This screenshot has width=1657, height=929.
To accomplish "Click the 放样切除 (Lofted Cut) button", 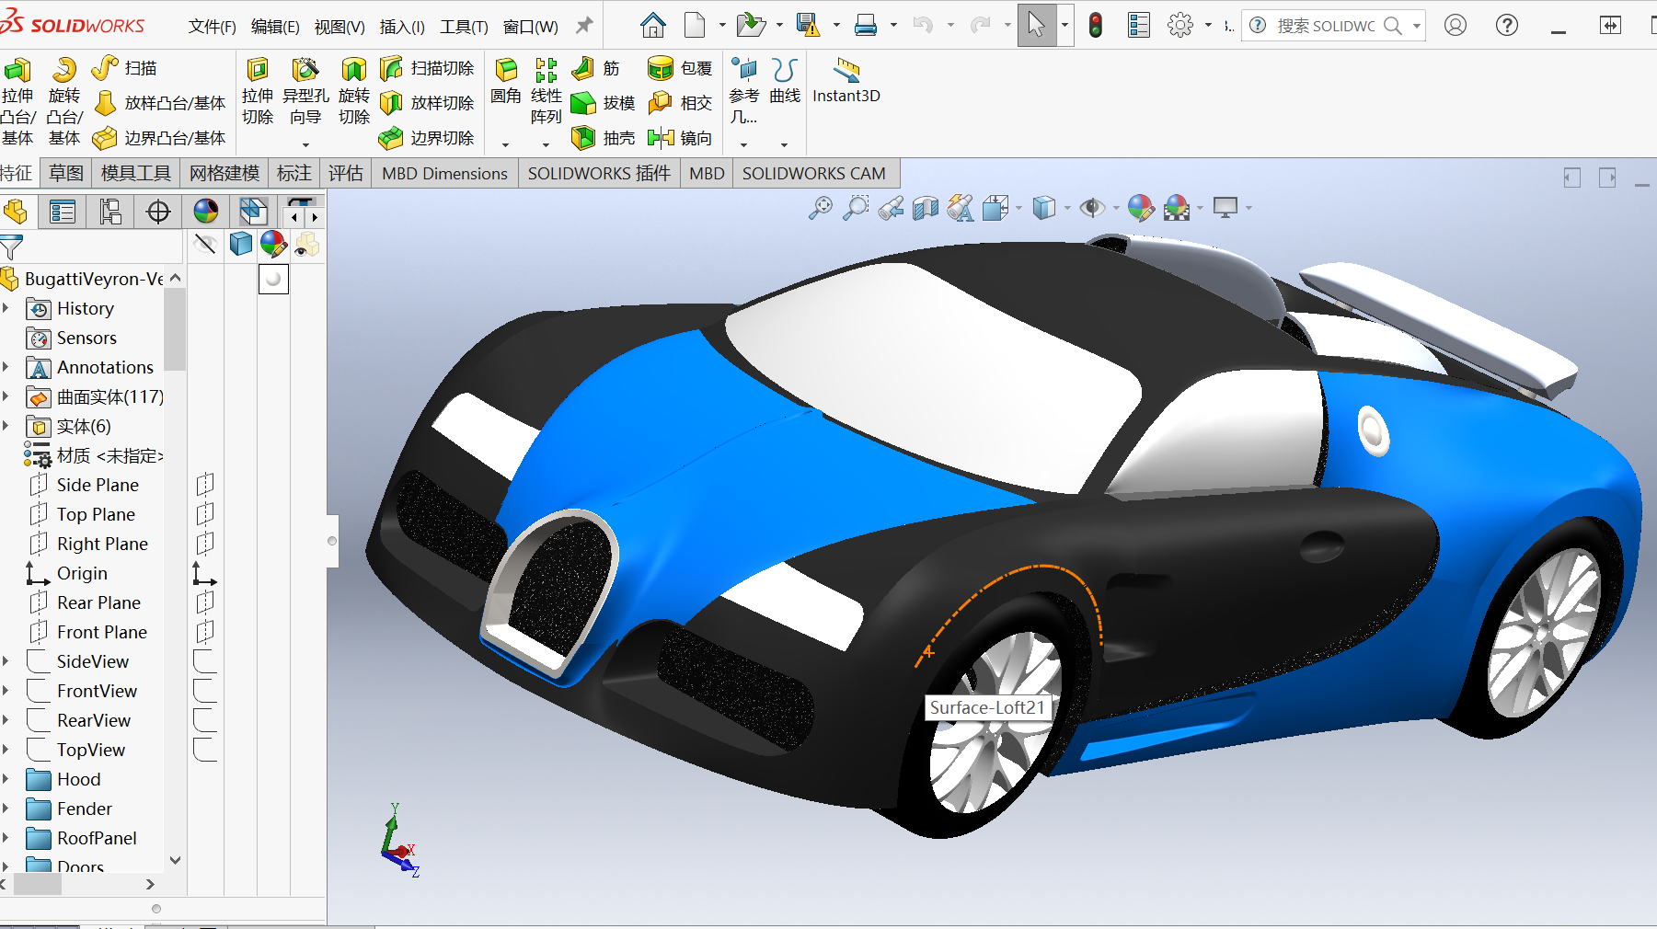I will click(427, 103).
